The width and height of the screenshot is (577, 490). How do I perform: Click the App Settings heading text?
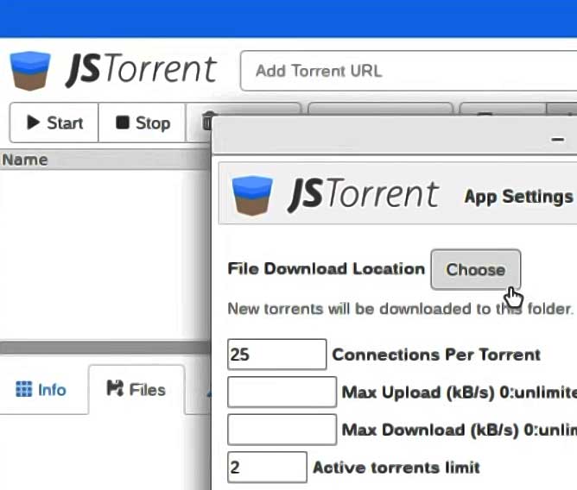coord(519,197)
